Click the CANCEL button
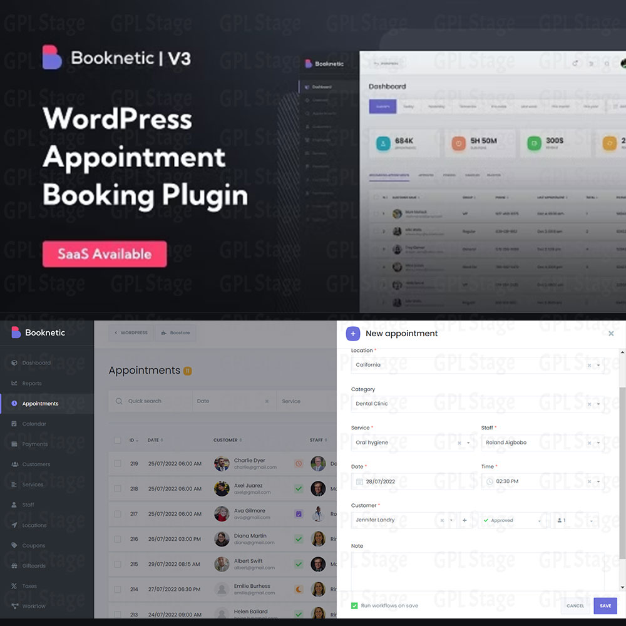This screenshot has height=626, width=626. click(x=575, y=605)
